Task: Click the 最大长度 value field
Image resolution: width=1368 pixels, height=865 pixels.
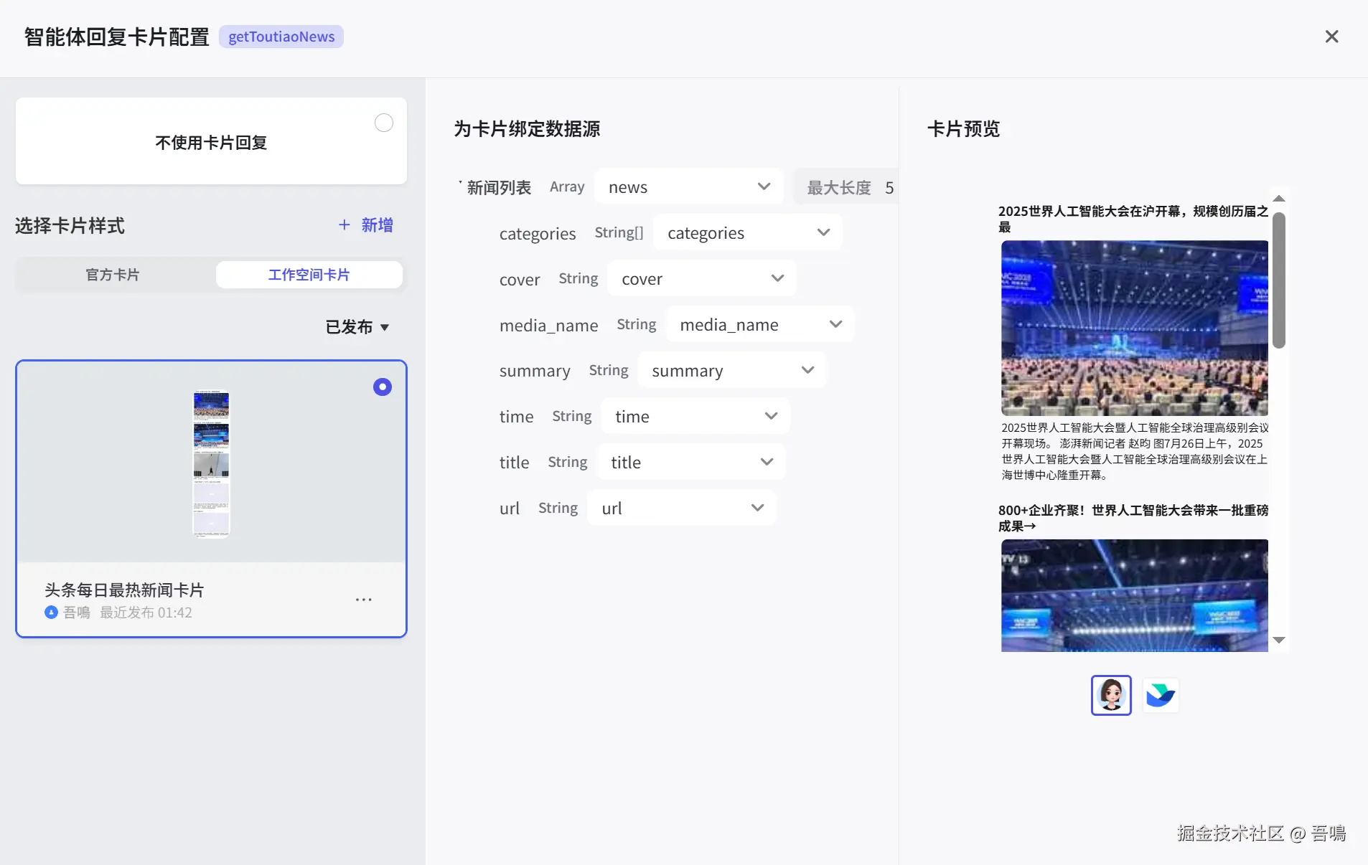Action: pyautogui.click(x=847, y=188)
